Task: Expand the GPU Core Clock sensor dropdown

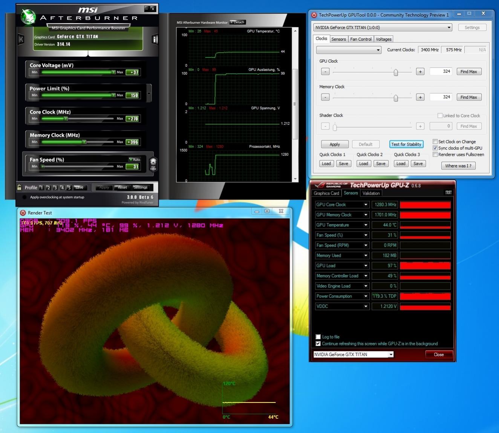Action: (366, 204)
